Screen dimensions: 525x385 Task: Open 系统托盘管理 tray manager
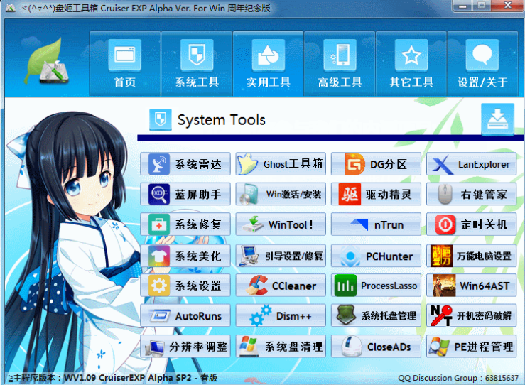(376, 315)
